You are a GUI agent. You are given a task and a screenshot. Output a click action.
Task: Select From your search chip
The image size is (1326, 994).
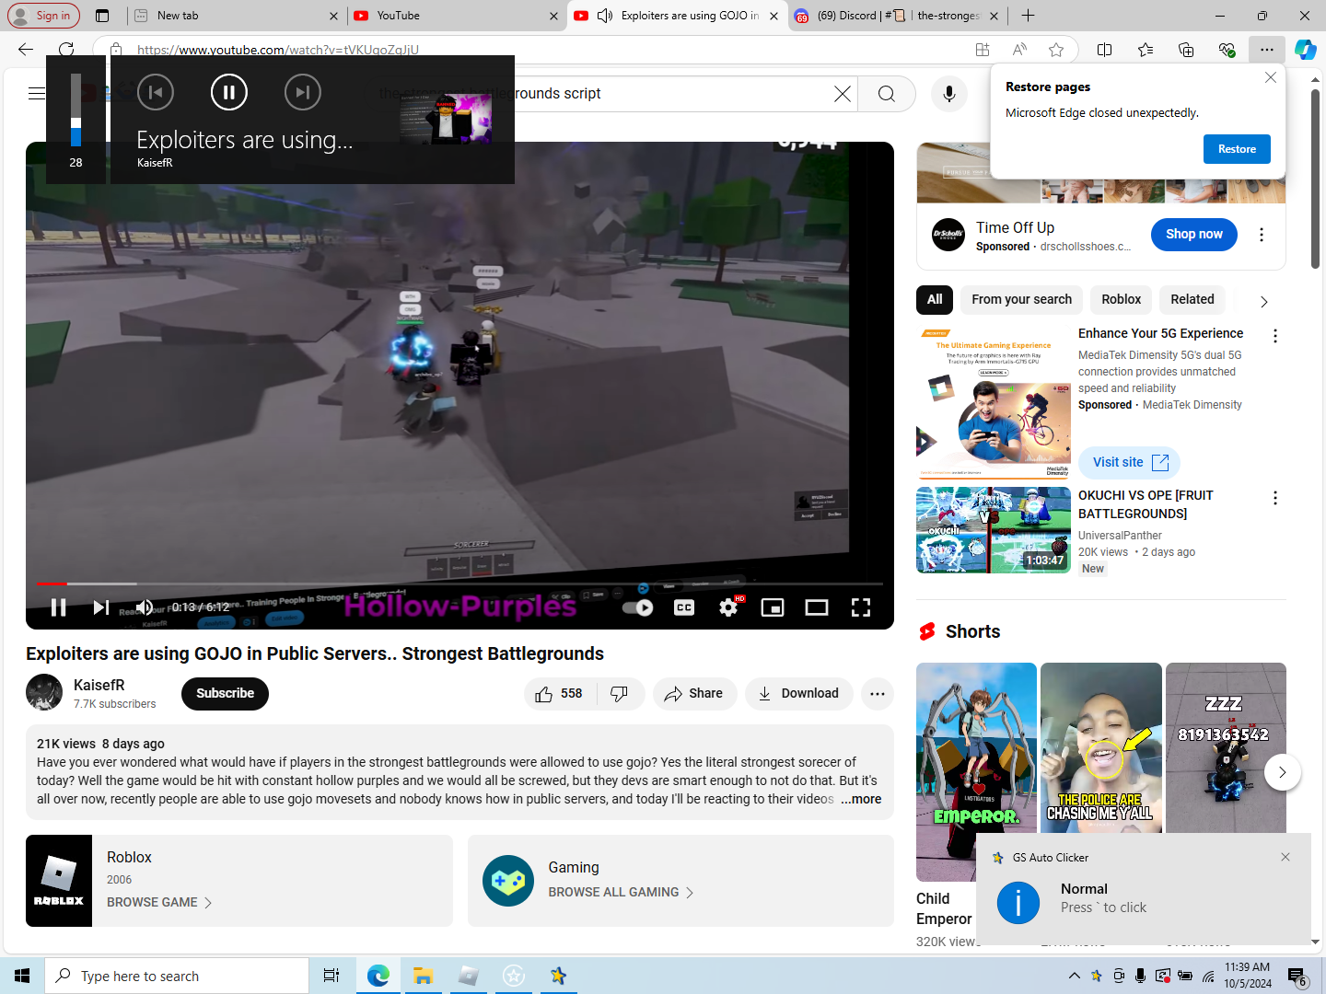tap(1021, 300)
